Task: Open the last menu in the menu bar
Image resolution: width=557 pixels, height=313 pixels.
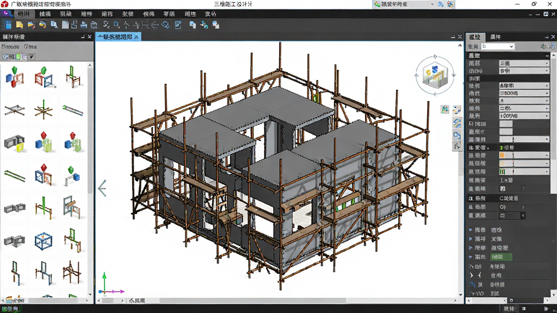Action: (211, 14)
